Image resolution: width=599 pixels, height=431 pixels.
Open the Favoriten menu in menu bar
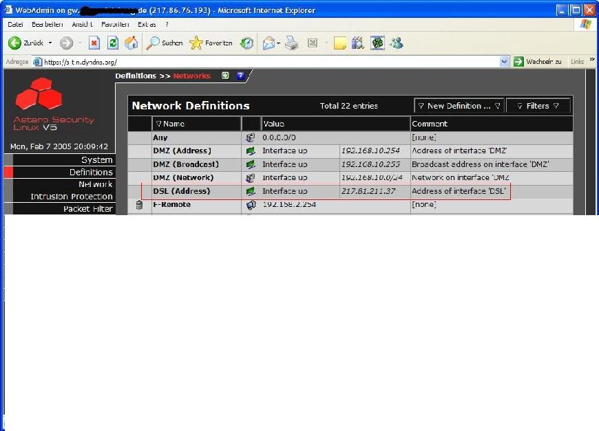[x=115, y=24]
